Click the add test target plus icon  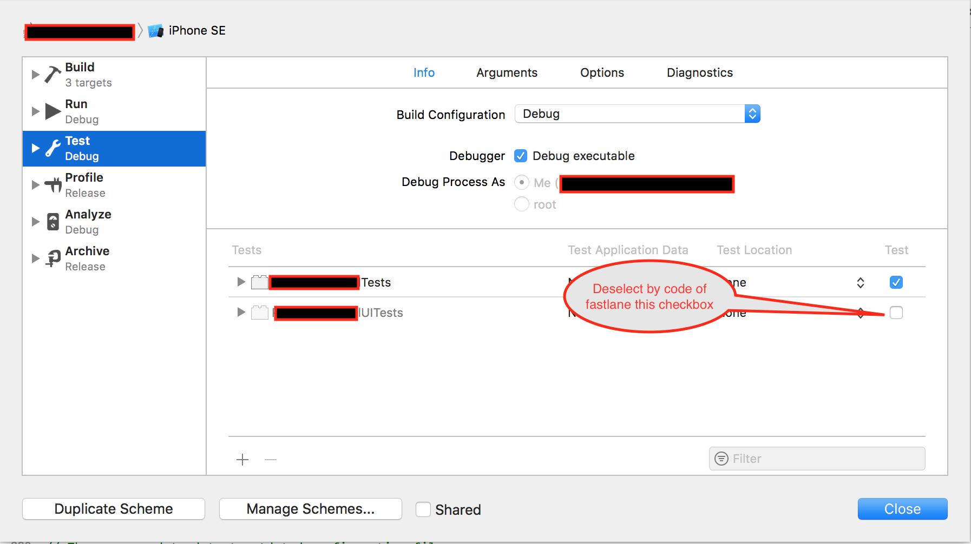(x=242, y=459)
